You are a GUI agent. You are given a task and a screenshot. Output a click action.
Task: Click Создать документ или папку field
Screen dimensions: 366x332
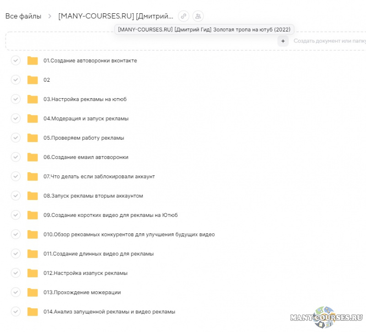(x=329, y=41)
